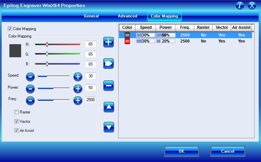Click the Freq. slider track
Viewport: 261px width, 162px height.
54,100
